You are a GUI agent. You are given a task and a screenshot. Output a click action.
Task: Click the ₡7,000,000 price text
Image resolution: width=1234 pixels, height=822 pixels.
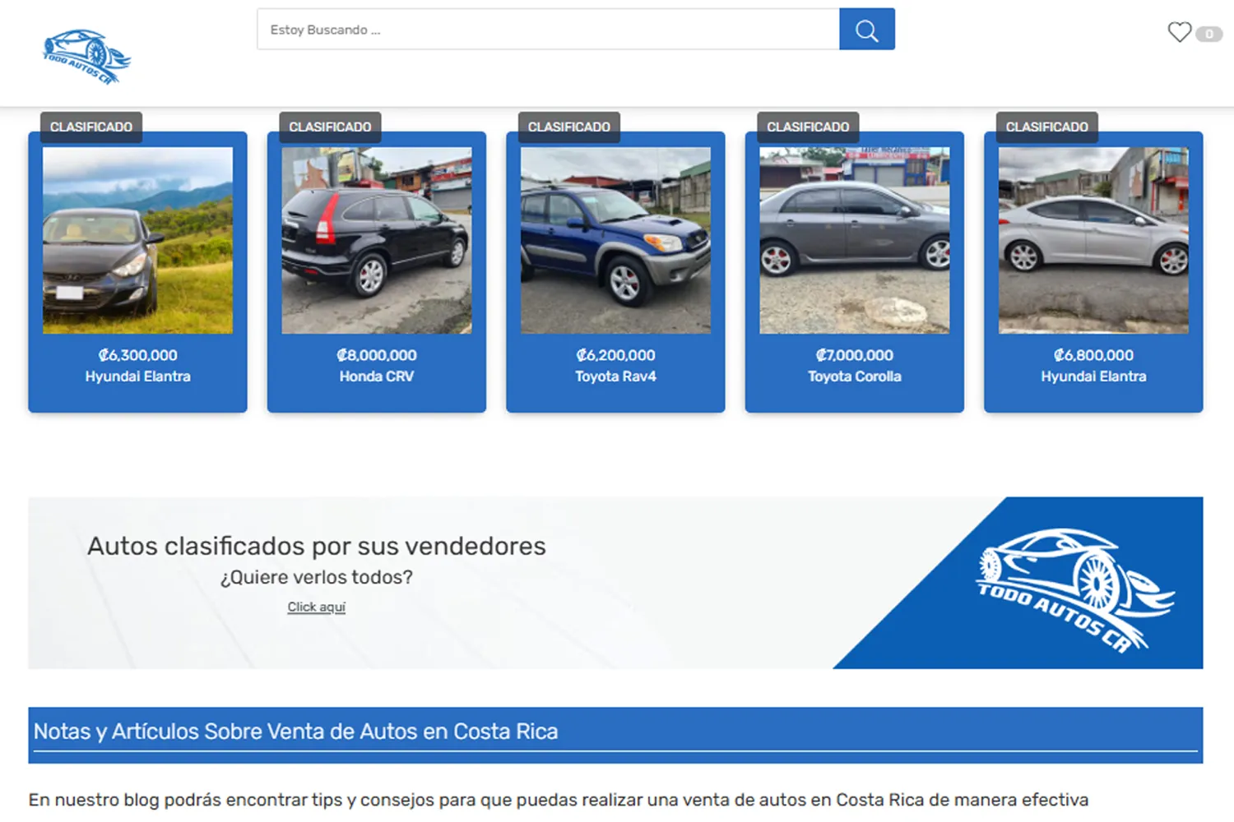[x=855, y=355]
